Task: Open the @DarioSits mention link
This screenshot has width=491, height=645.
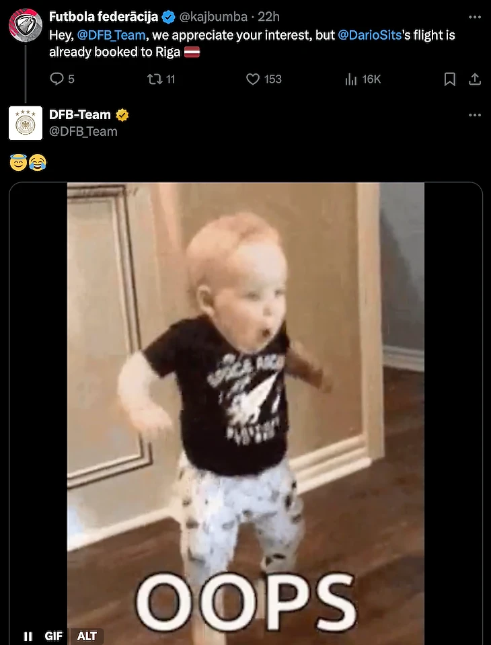Action: (369, 36)
